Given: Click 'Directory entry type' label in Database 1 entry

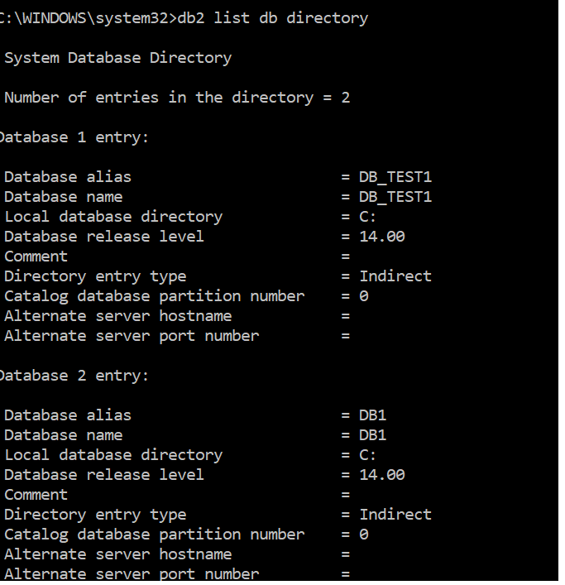Looking at the screenshot, I should [x=95, y=277].
